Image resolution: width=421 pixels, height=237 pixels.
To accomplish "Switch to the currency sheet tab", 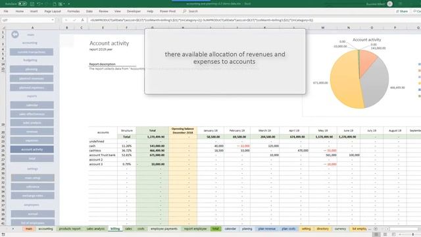I will pyautogui.click(x=340, y=228).
